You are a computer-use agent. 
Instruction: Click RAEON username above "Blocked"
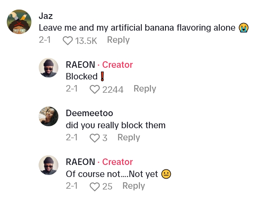point(80,65)
